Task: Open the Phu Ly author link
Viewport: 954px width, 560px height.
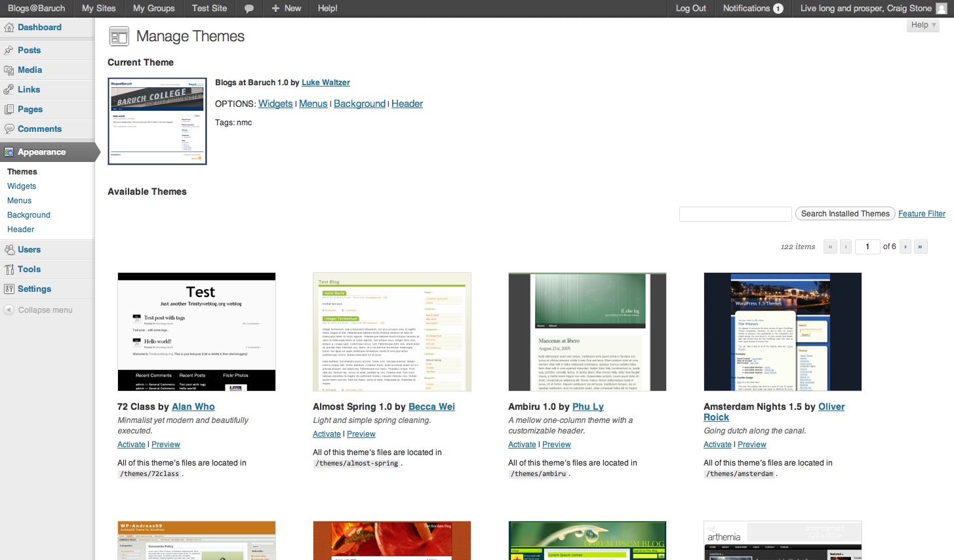Action: pyautogui.click(x=588, y=407)
